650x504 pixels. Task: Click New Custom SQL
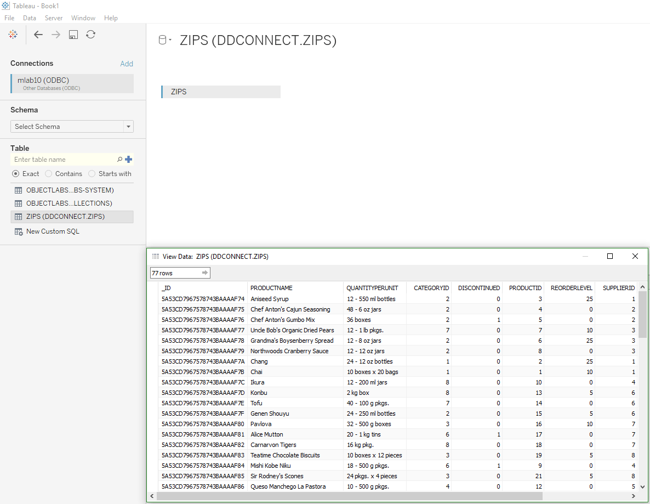(x=53, y=231)
